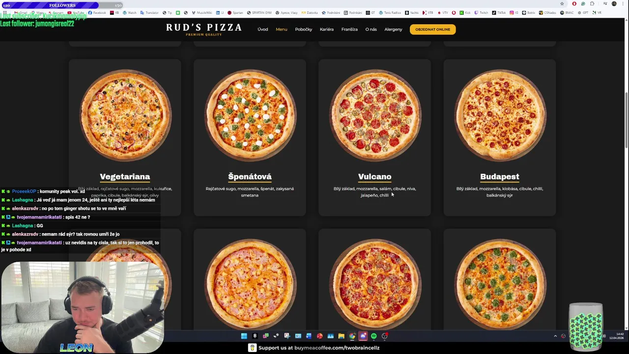
Task: Open the CSNades bookmark
Action: tap(547, 13)
